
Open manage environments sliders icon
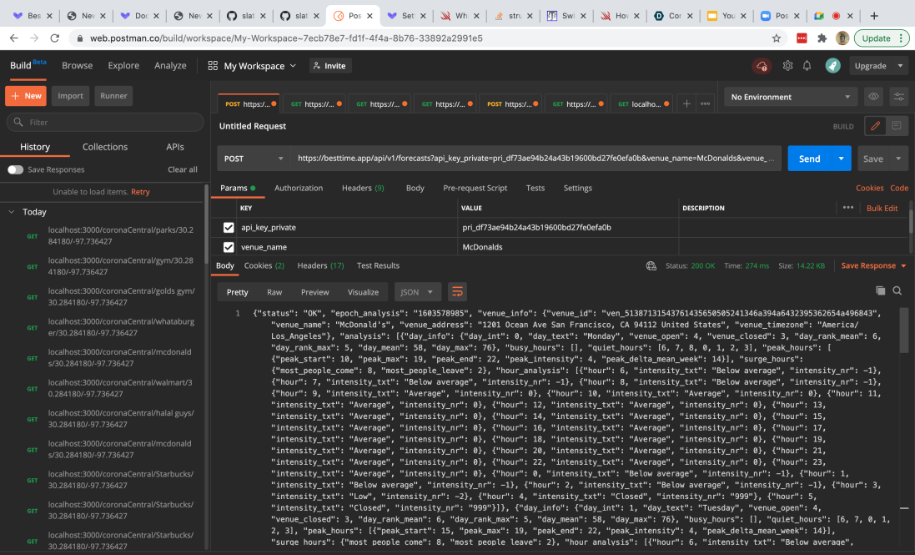coord(898,97)
